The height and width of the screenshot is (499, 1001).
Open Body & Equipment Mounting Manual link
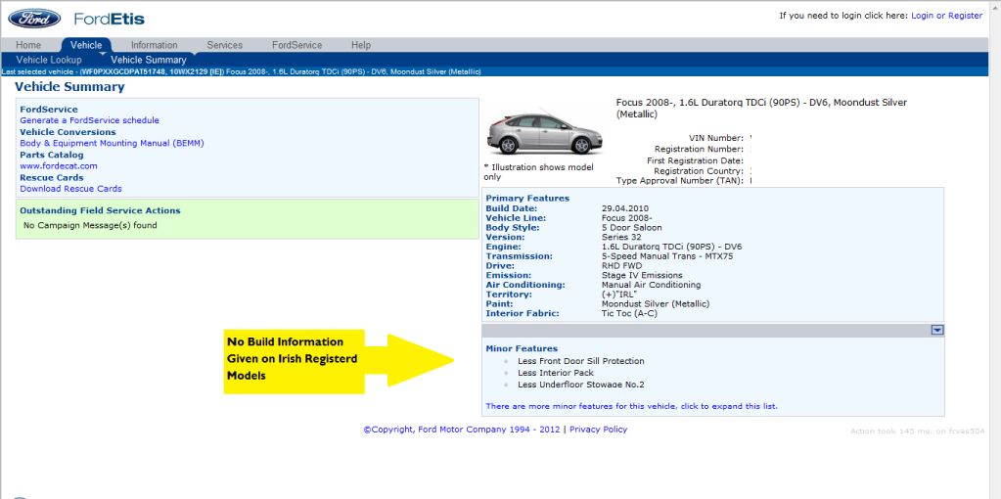112,143
